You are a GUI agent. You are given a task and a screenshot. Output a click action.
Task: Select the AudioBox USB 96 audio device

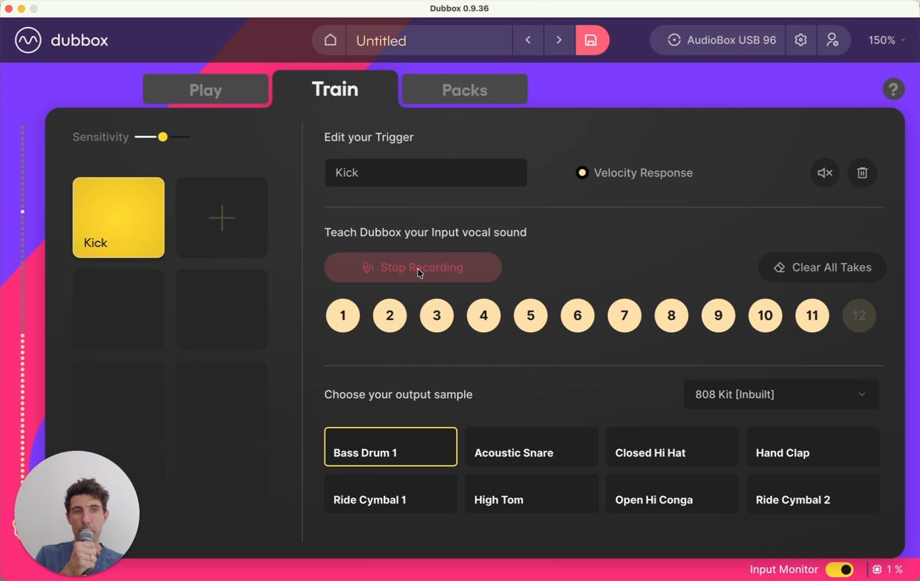tap(722, 40)
